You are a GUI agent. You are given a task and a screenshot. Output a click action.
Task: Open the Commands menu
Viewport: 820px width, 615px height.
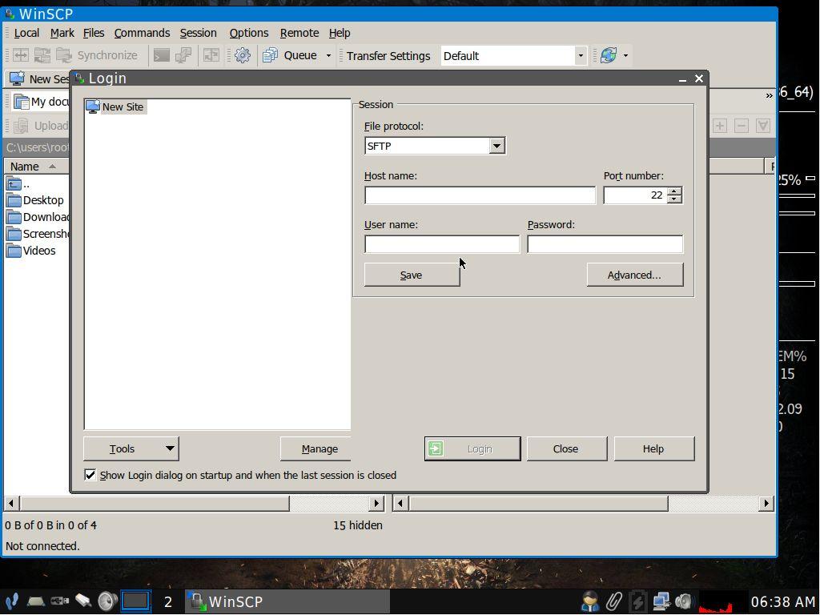[142, 33]
